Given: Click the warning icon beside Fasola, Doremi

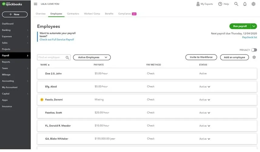Looking at the screenshot, I should (x=42, y=100).
